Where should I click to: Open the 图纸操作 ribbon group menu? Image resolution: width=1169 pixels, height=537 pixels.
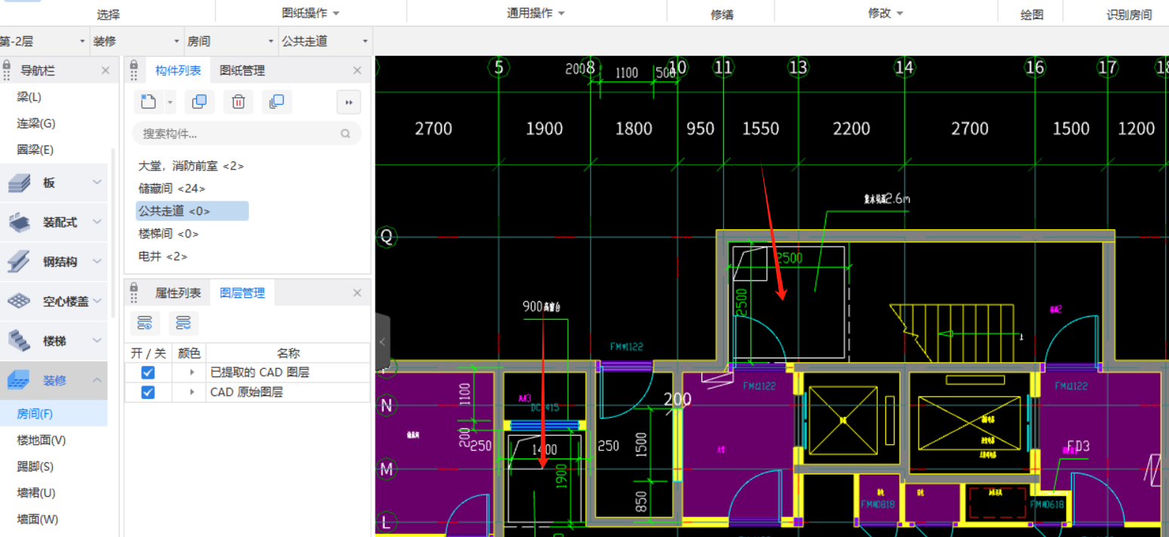coord(311,13)
